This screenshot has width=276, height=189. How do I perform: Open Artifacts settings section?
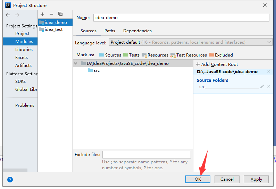(23, 66)
